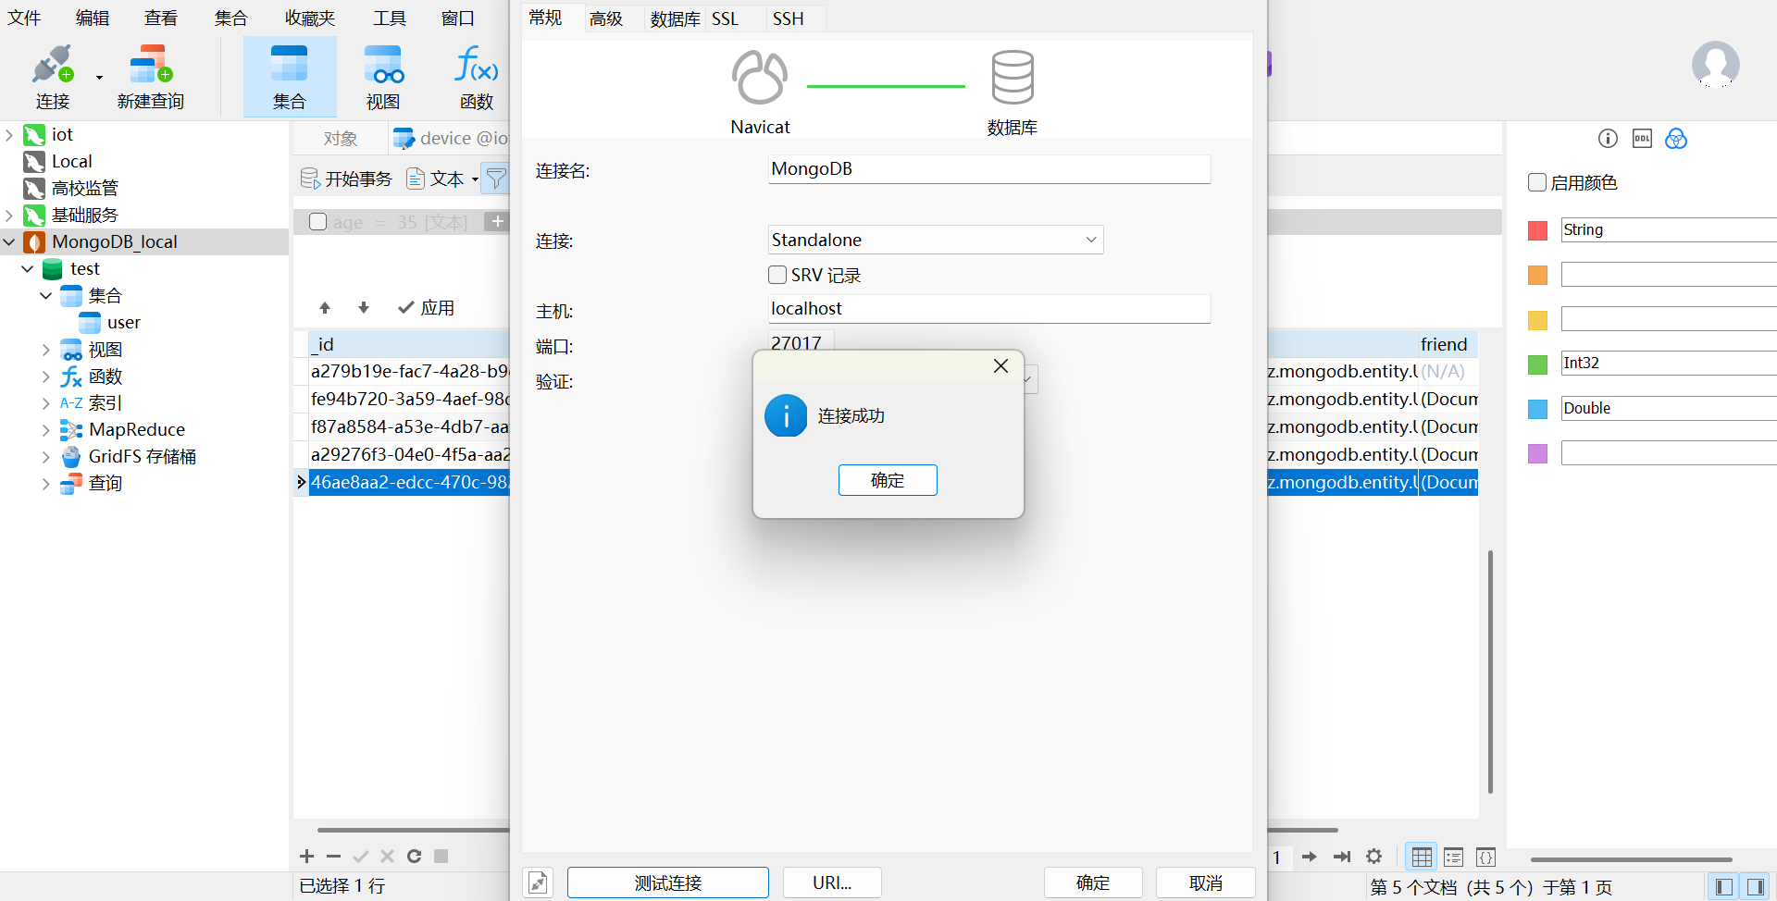The height and width of the screenshot is (901, 1777).
Task: Click the 连接名 MongoDB input field
Action: [989, 169]
